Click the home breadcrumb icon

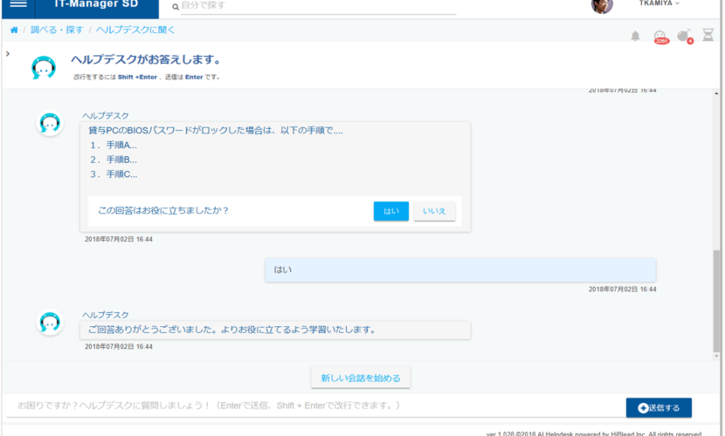pyautogui.click(x=14, y=30)
